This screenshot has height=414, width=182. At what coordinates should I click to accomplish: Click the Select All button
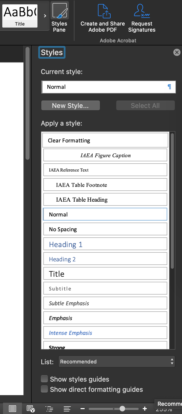[145, 105]
